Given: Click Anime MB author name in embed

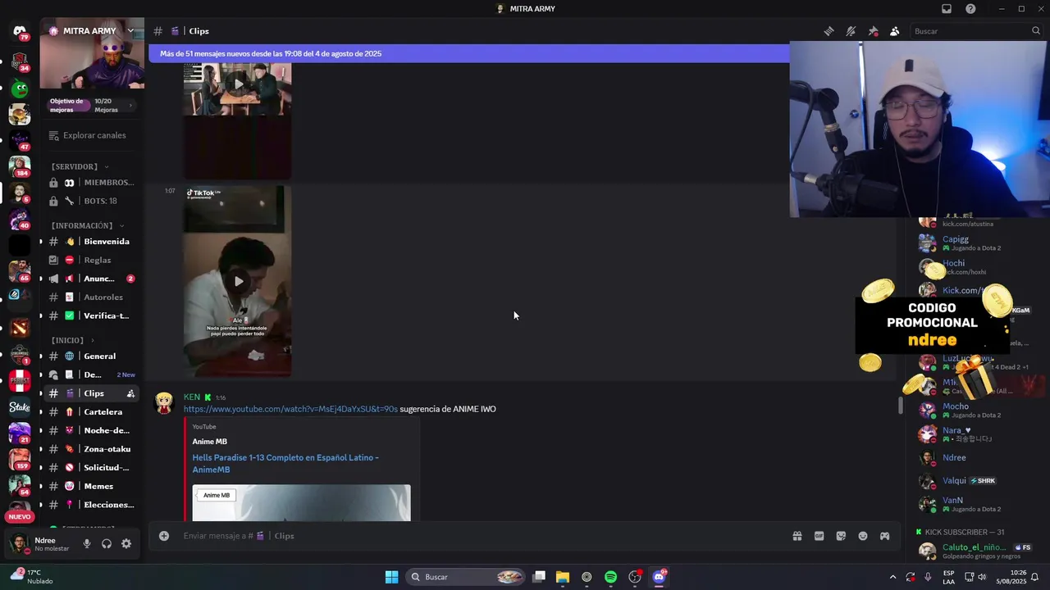Looking at the screenshot, I should pos(210,442).
